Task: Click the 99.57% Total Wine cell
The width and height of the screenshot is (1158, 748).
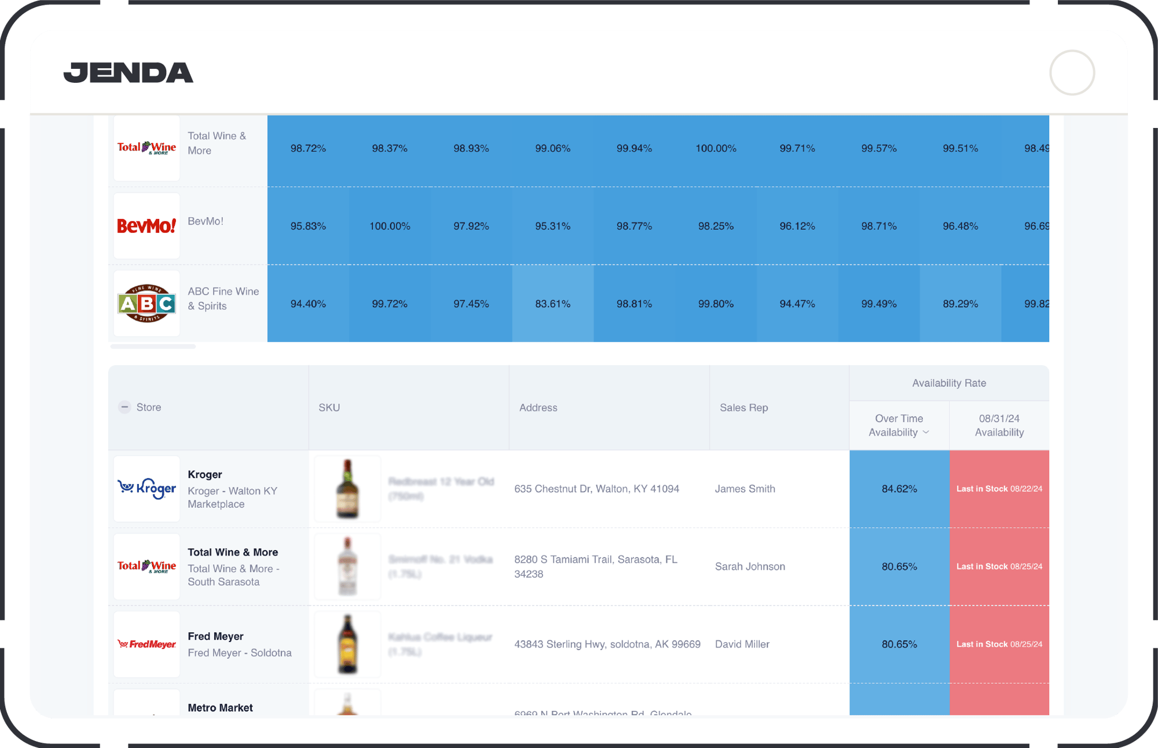Action: tap(879, 148)
